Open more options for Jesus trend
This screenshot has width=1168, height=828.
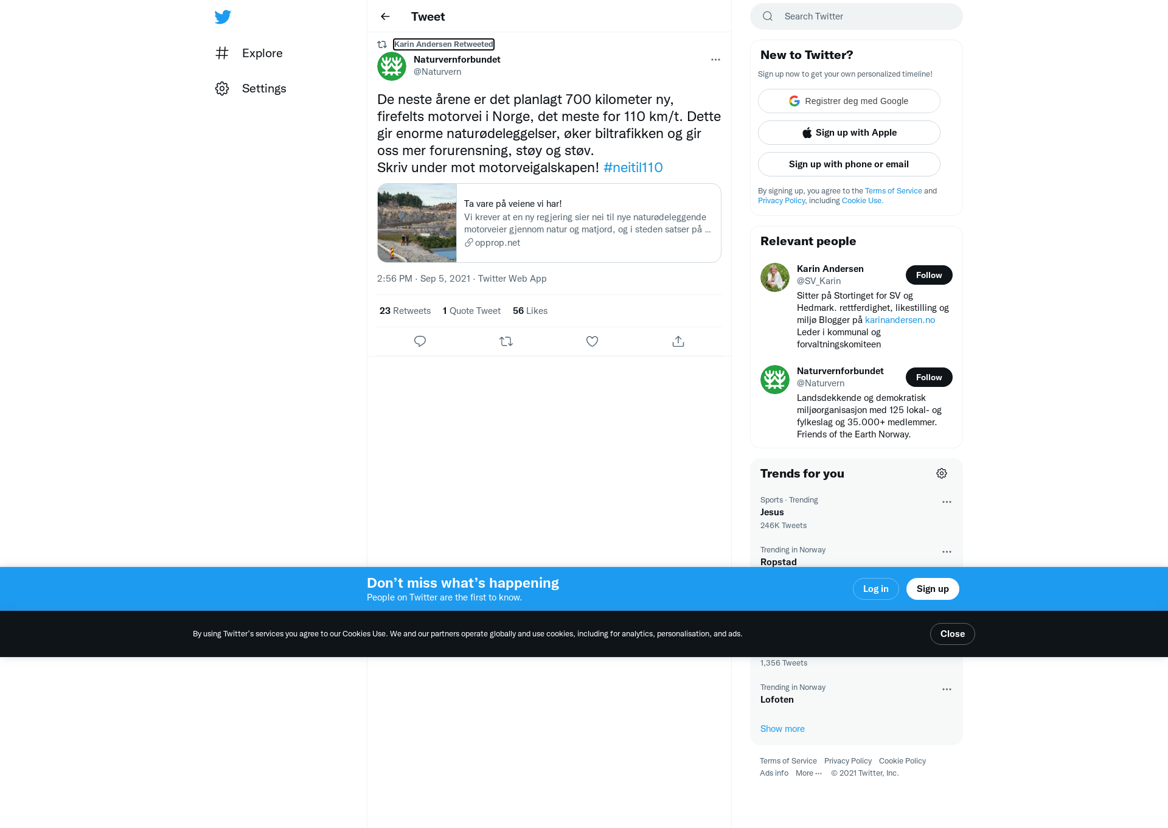point(947,502)
